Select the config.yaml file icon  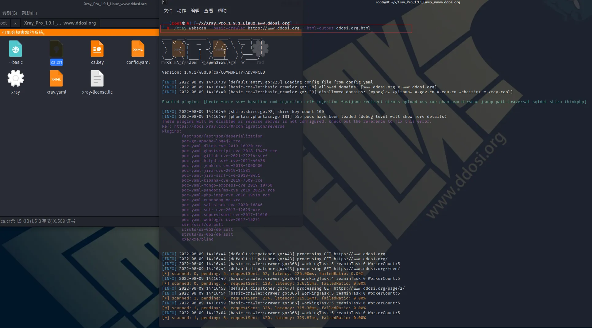(138, 49)
